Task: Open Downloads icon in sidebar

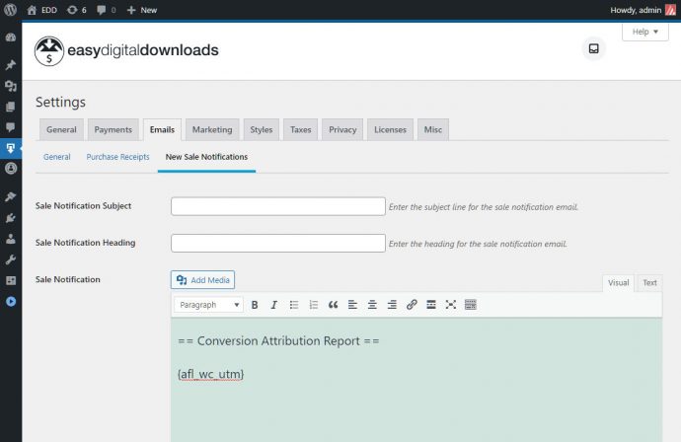Action: [11, 149]
